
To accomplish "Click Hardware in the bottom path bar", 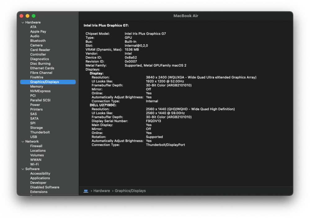I will tap(102, 191).
